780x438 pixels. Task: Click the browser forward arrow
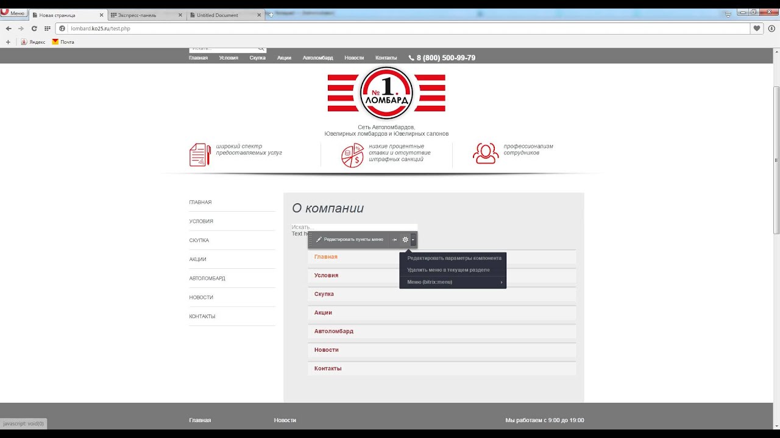21,29
